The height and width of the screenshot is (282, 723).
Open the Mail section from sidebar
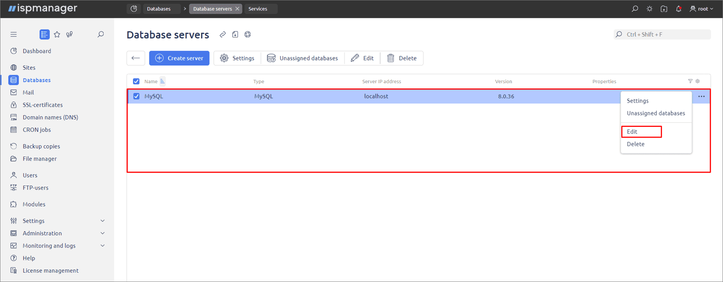tap(29, 92)
